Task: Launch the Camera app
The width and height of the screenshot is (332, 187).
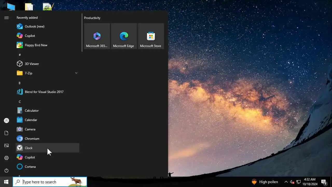Action: 47,129
